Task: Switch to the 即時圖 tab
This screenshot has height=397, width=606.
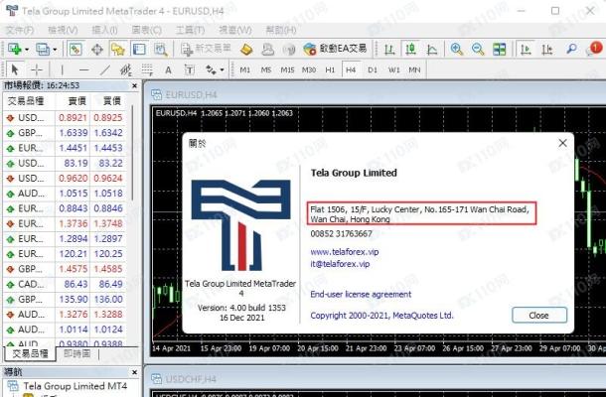Action: point(76,353)
